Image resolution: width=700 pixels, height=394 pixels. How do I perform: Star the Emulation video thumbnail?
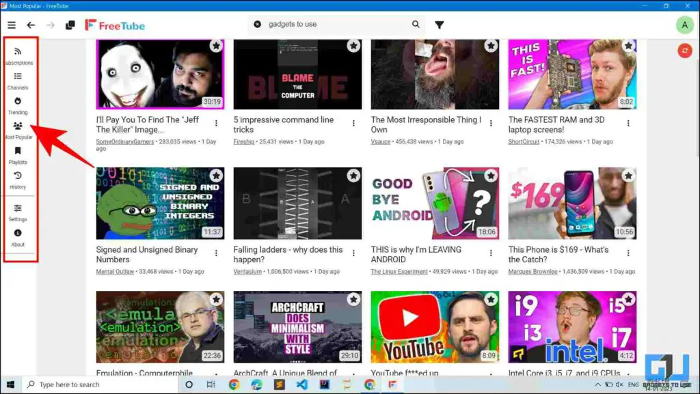pos(217,300)
